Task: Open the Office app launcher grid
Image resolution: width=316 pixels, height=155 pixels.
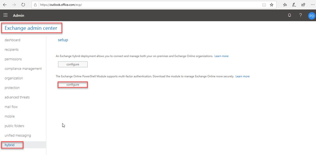Action: (5, 15)
